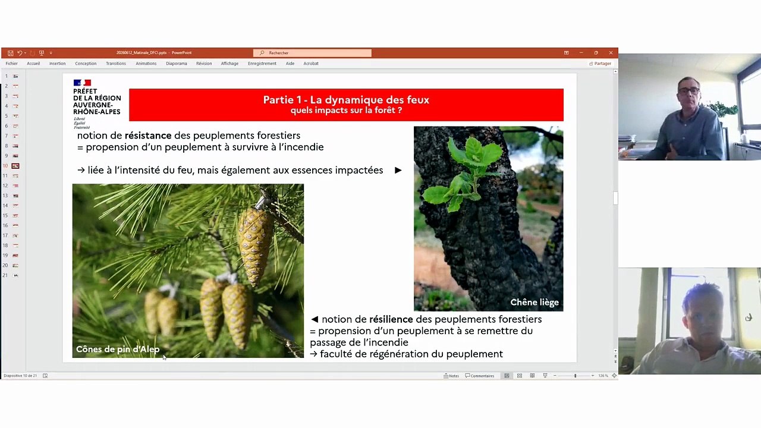Toggle the Commentaires pane

tap(480, 376)
